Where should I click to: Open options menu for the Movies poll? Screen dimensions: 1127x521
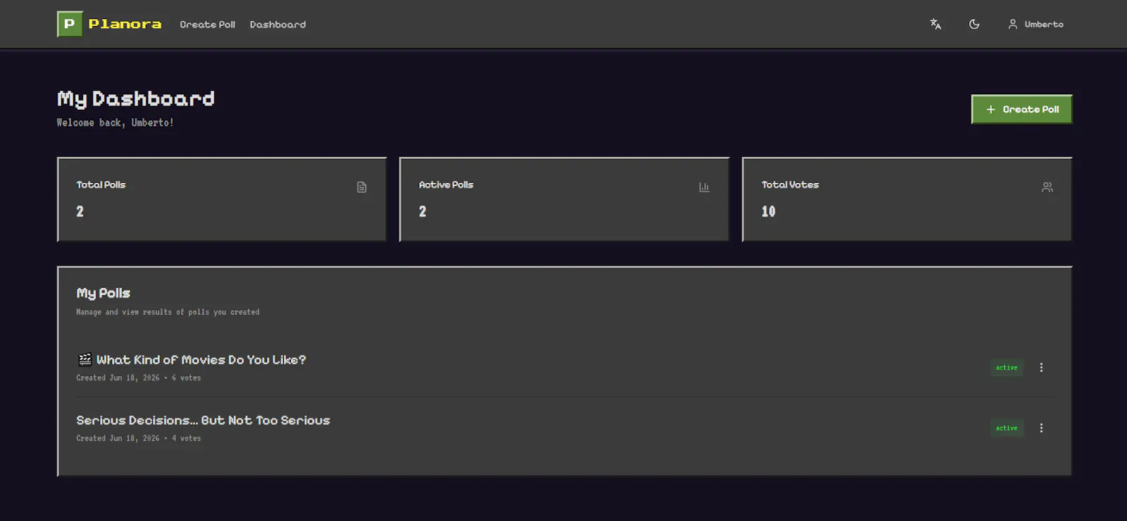1041,368
